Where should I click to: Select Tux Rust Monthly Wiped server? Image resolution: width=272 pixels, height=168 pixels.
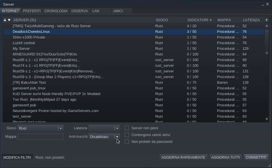[134, 100]
